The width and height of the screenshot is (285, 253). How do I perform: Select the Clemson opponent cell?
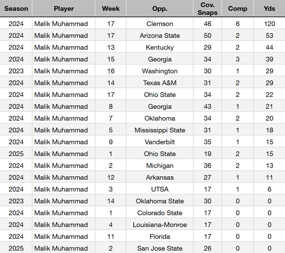[160, 24]
